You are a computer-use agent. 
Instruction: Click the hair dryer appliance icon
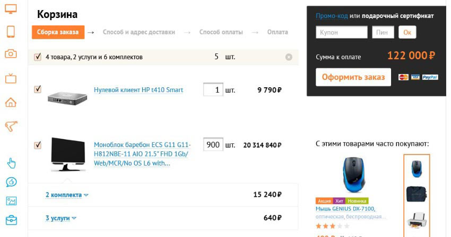click(x=11, y=126)
